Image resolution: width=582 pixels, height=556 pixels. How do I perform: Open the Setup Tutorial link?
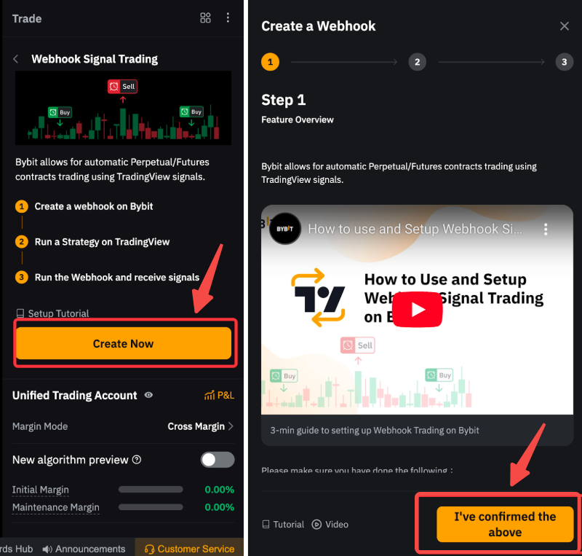pyautogui.click(x=52, y=313)
